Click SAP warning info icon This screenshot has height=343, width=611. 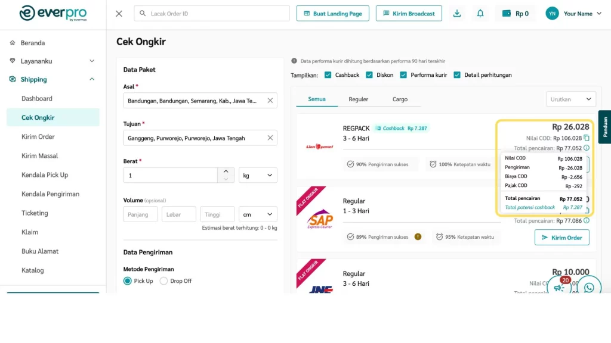click(x=418, y=237)
